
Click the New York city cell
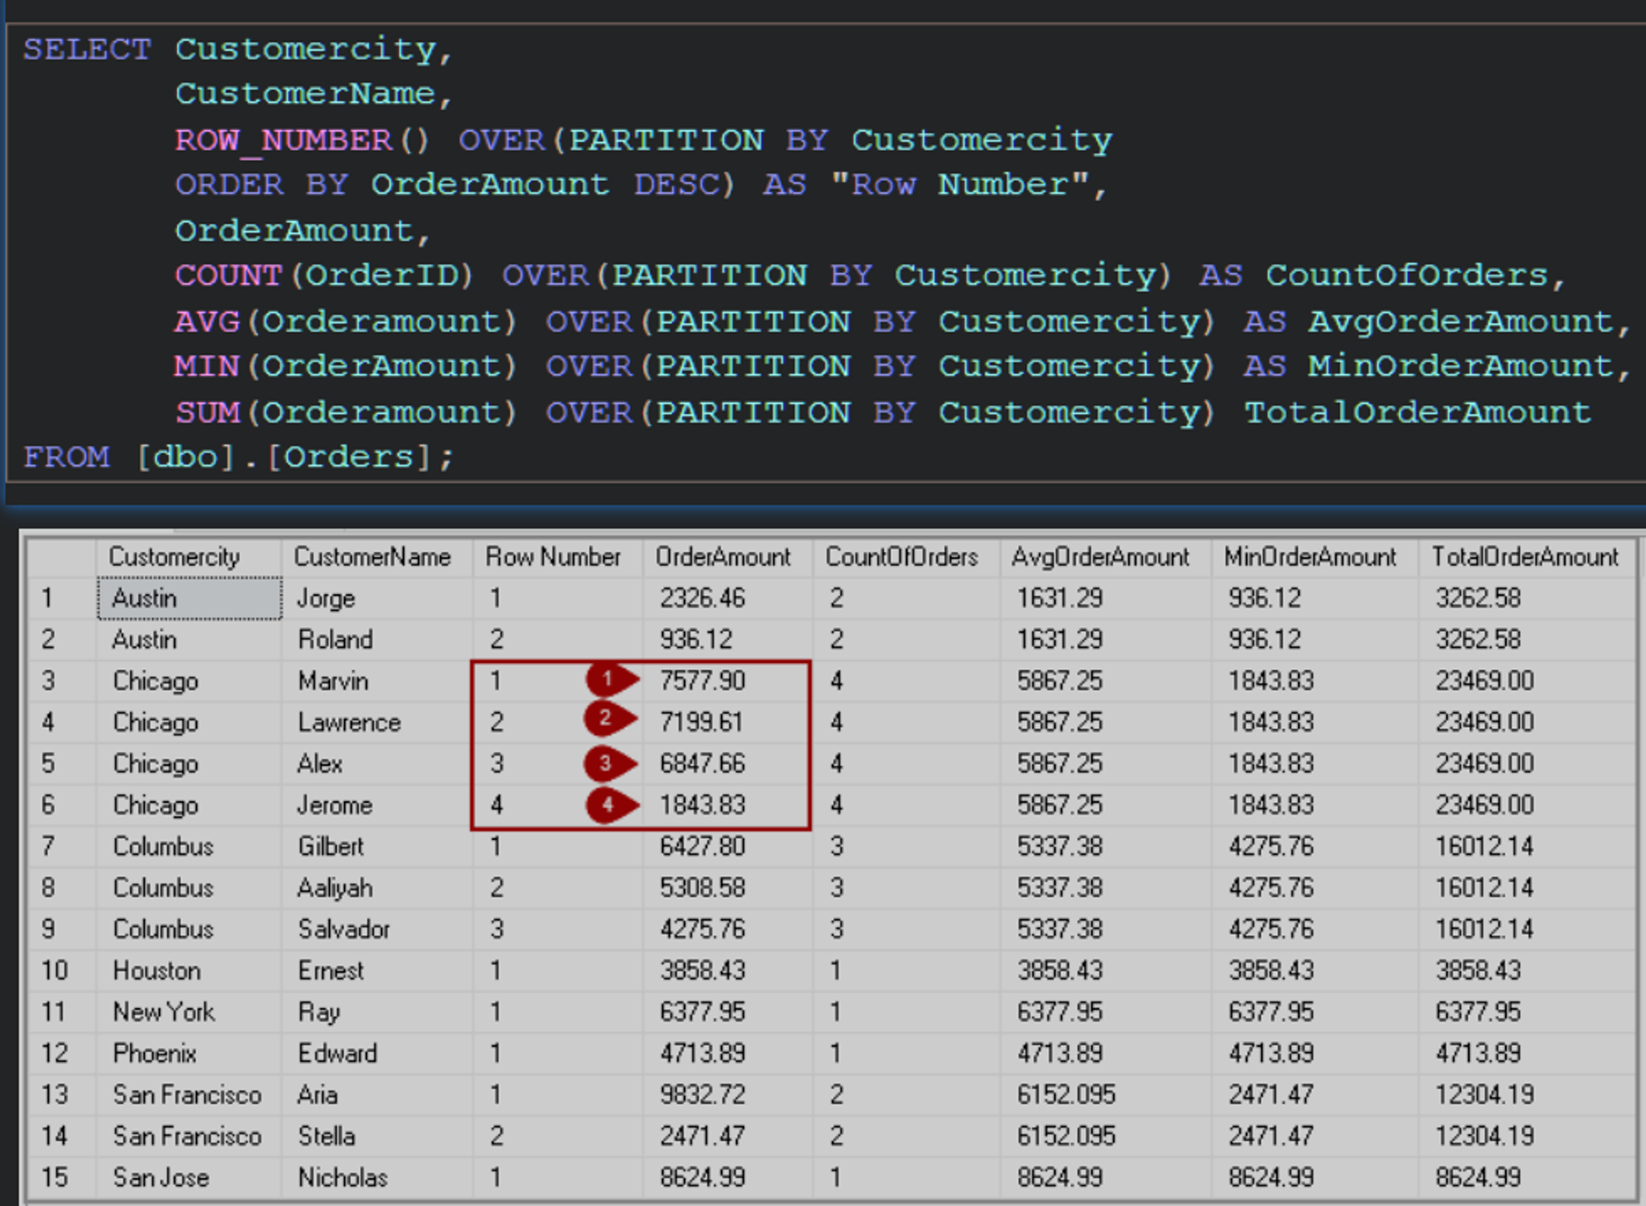[x=190, y=1012]
